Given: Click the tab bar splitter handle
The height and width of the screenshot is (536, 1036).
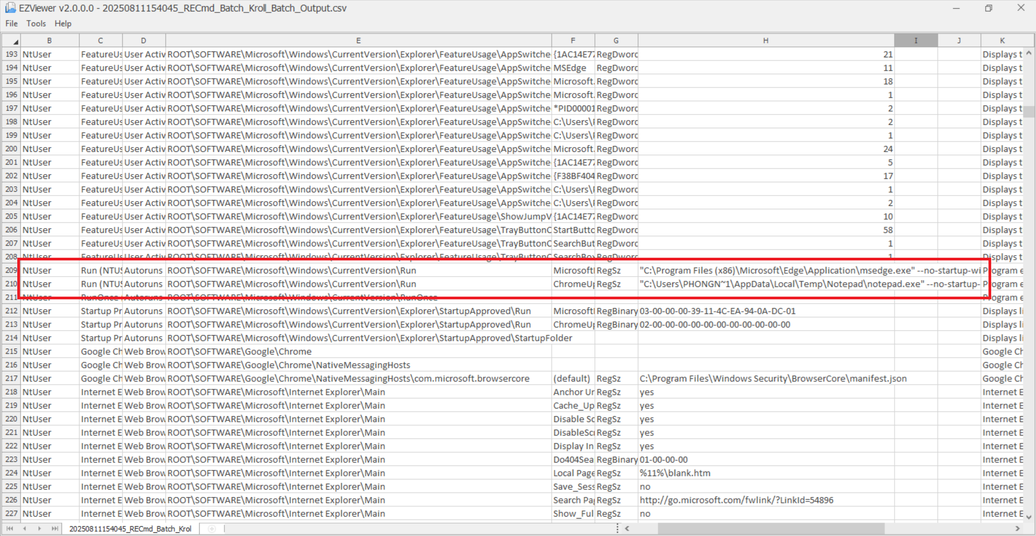Looking at the screenshot, I should click(617, 528).
